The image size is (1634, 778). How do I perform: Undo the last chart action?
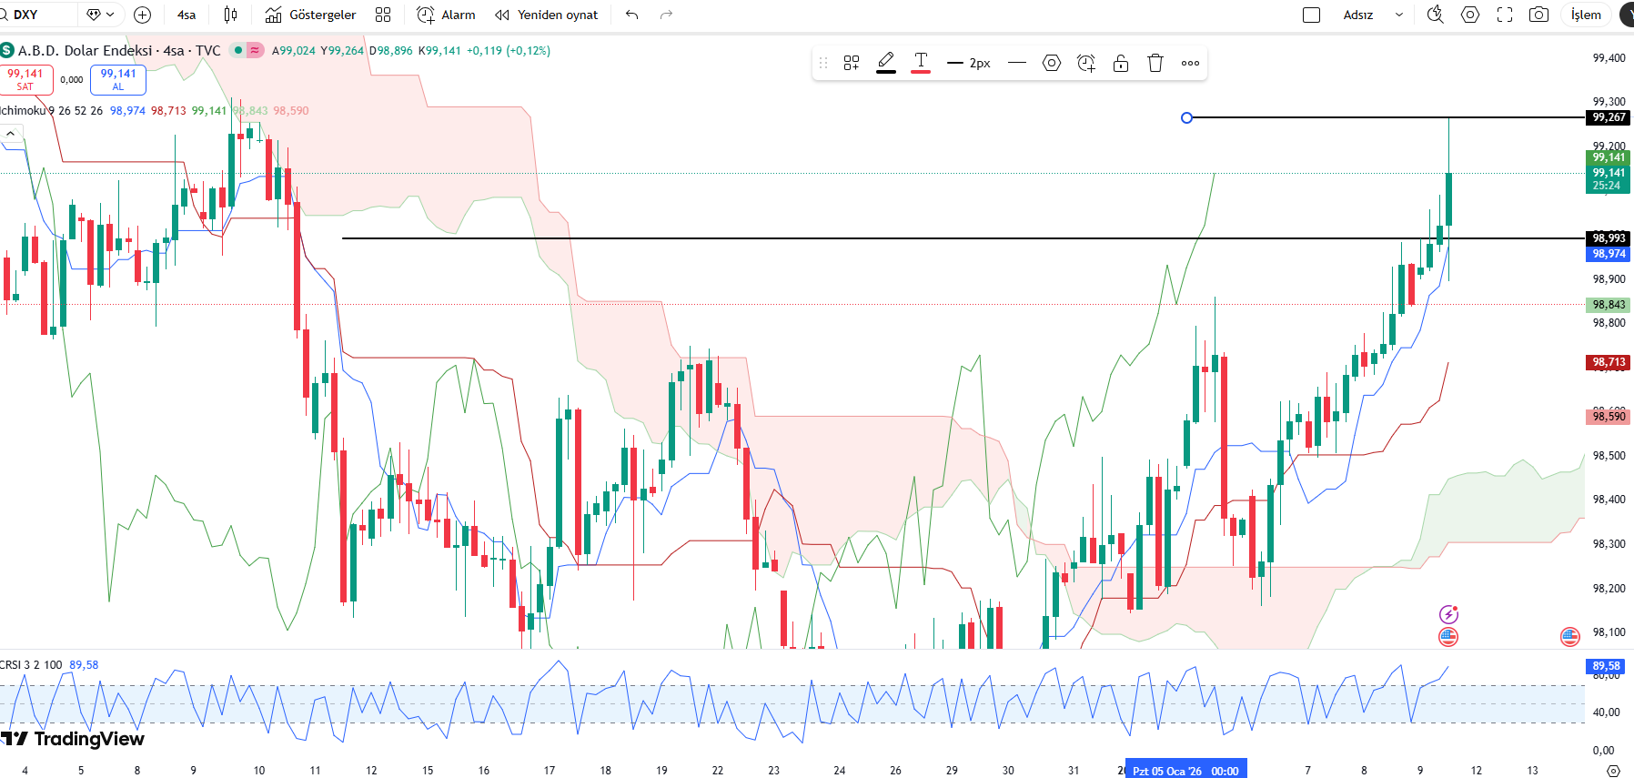[x=632, y=15]
